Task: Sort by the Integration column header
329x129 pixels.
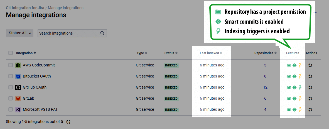Action: click(26, 53)
